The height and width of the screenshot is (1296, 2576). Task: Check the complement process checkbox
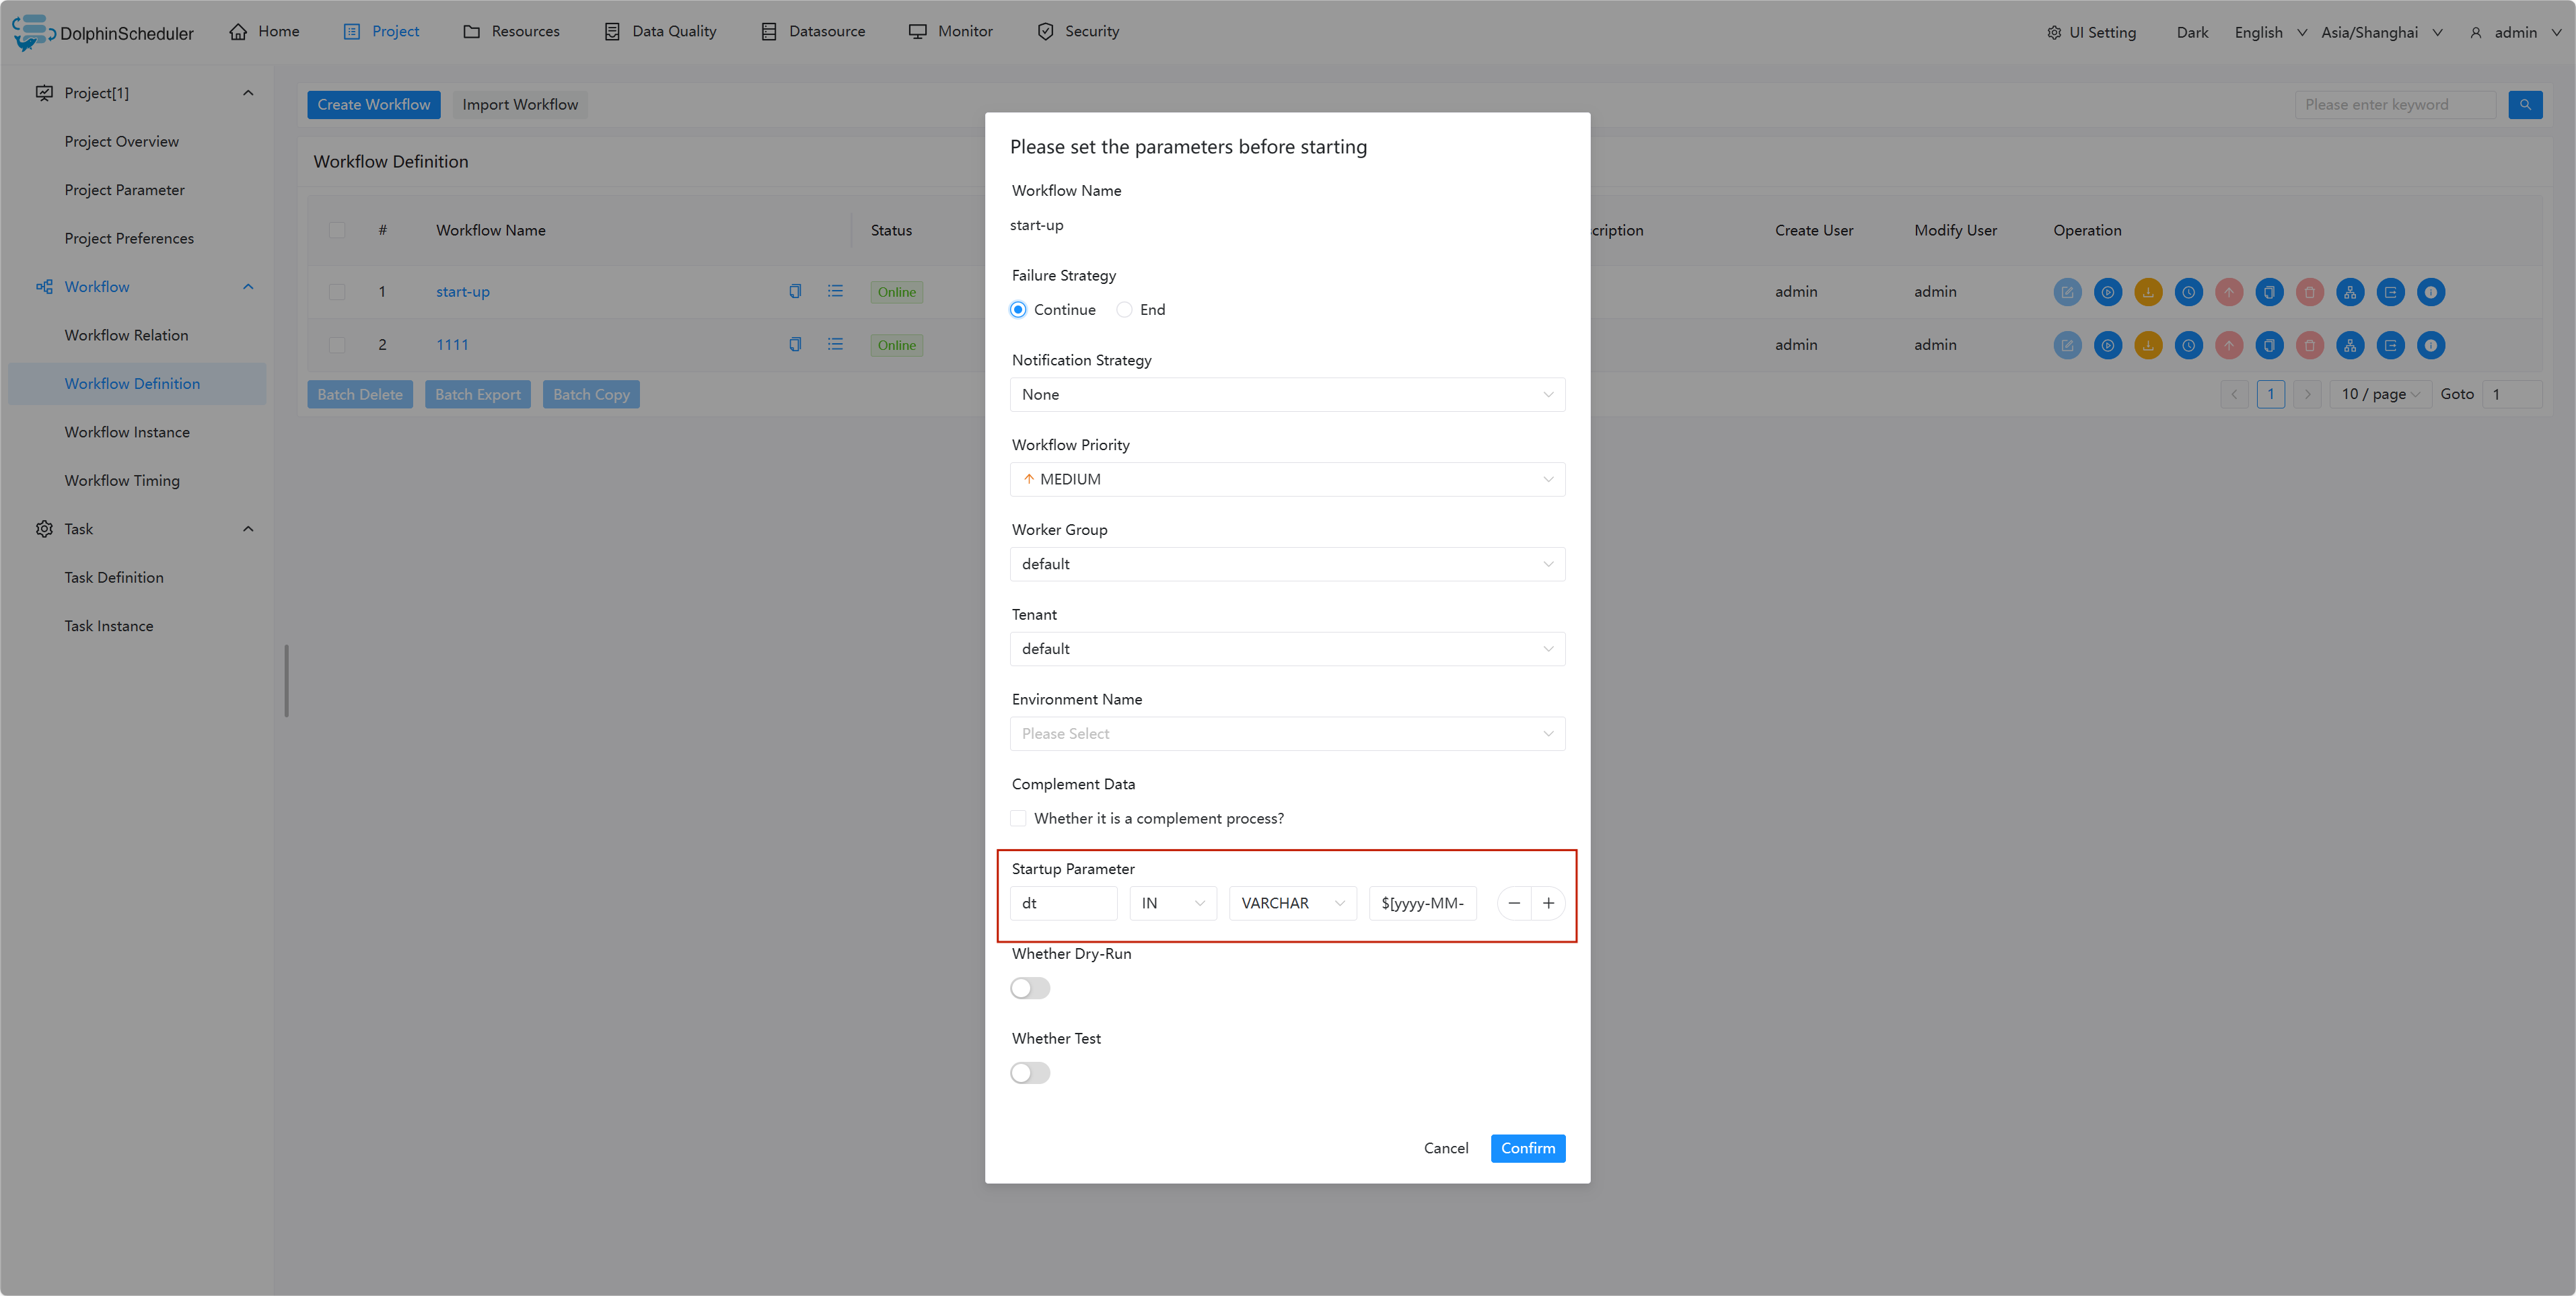coord(1018,818)
